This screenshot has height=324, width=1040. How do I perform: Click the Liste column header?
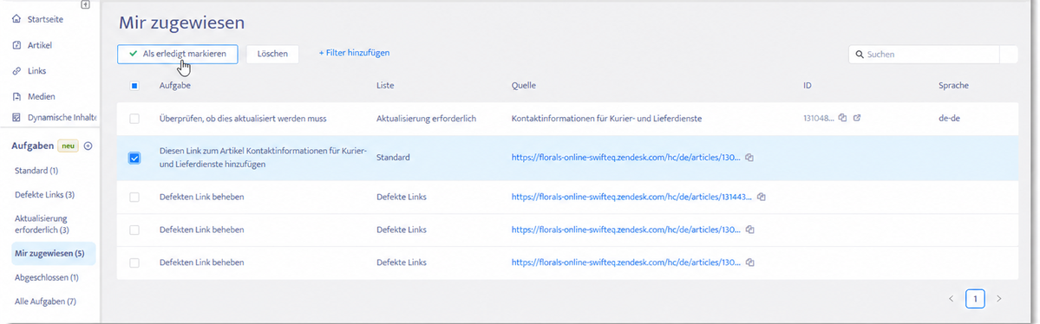pyautogui.click(x=385, y=86)
